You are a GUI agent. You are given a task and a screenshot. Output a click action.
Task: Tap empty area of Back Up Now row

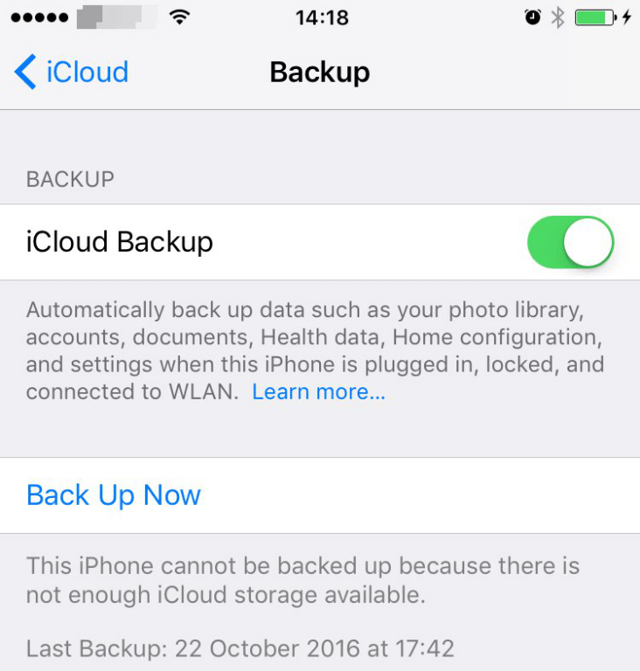(420, 495)
